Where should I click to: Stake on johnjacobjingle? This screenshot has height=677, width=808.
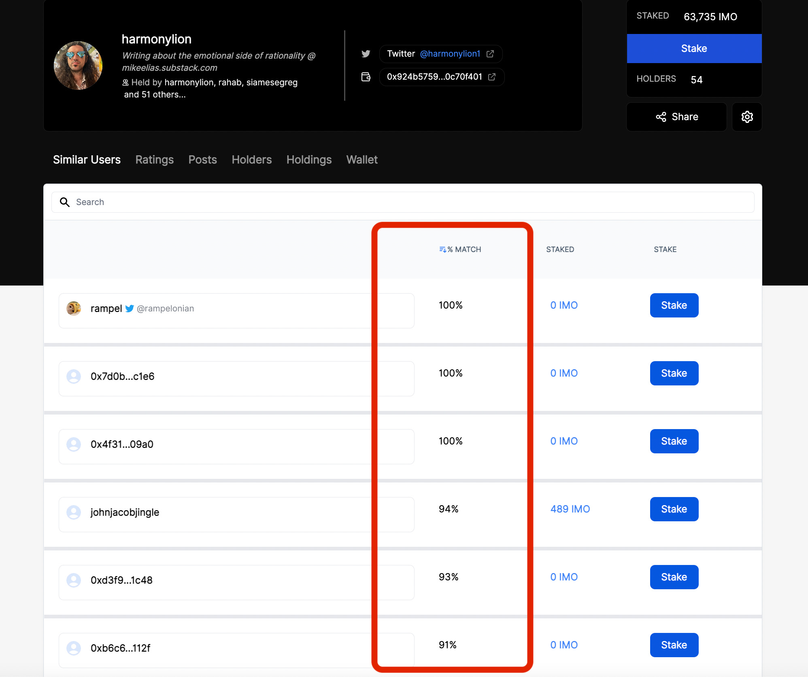674,509
